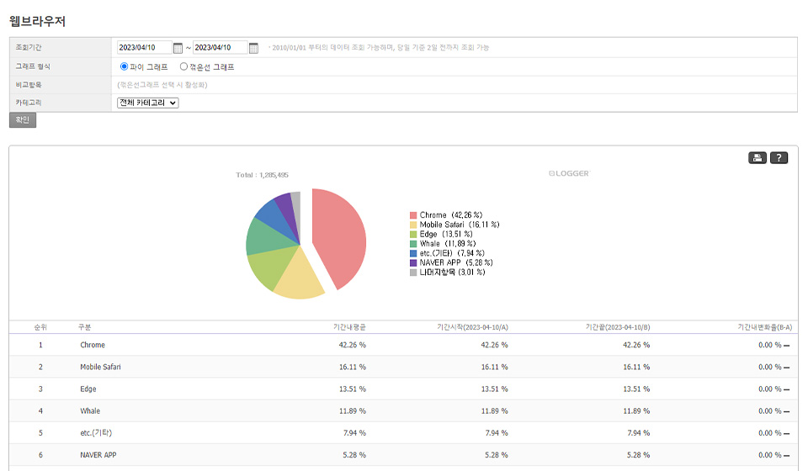Focus the end date input field
The height and width of the screenshot is (471, 808).
(220, 47)
